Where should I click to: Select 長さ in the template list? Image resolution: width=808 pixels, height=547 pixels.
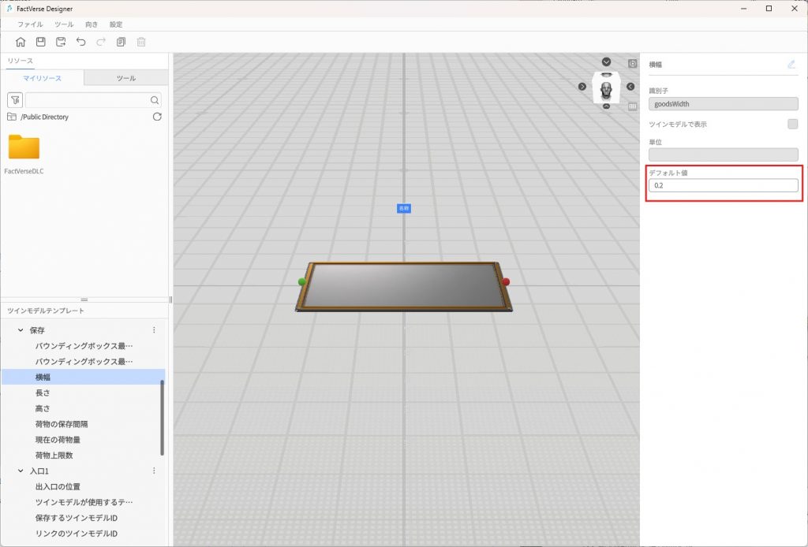click(x=43, y=393)
